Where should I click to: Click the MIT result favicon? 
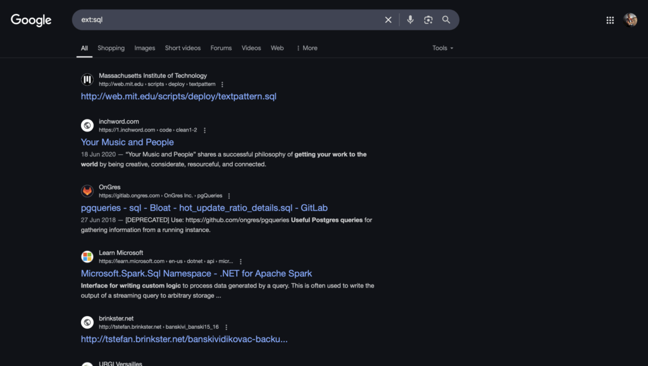pyautogui.click(x=87, y=80)
